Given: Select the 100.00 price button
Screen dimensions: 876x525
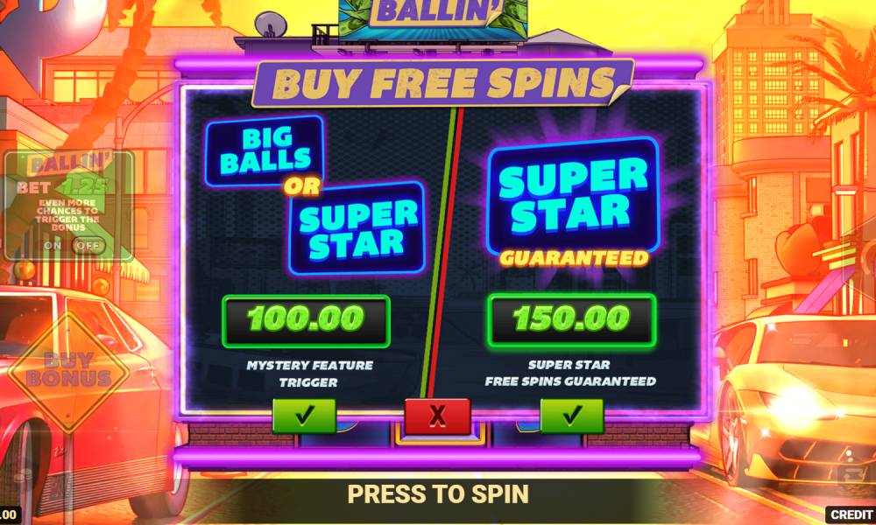Looking at the screenshot, I should (306, 321).
